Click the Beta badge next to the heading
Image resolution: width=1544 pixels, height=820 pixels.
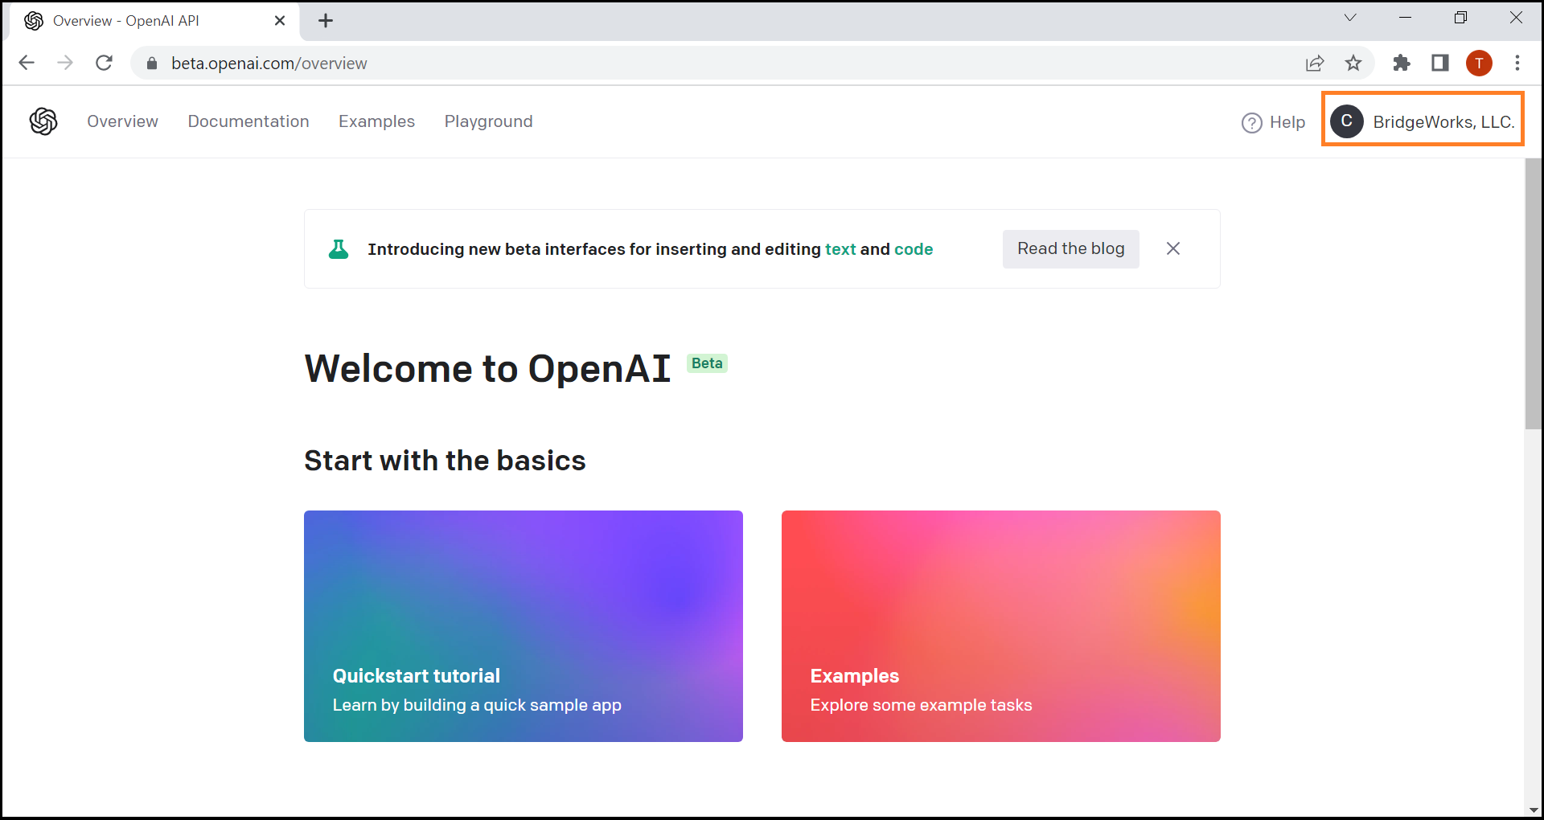tap(707, 363)
